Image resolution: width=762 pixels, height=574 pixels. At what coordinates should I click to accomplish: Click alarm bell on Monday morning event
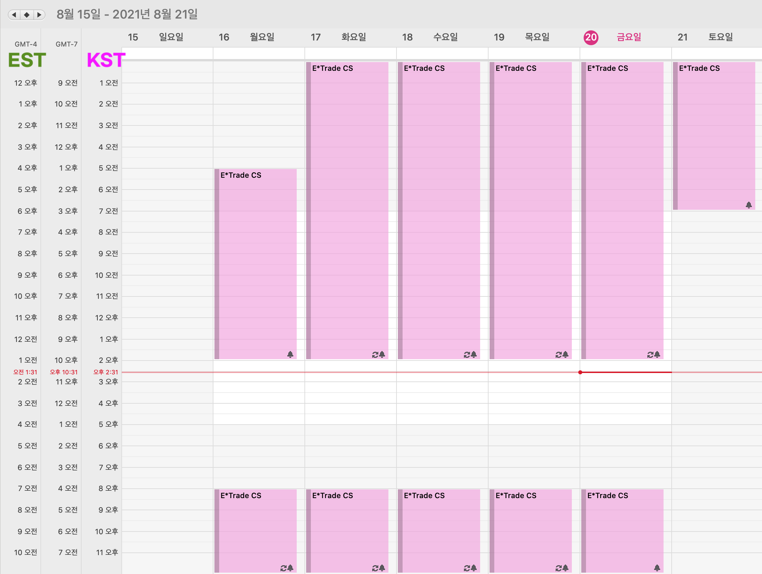point(290,354)
